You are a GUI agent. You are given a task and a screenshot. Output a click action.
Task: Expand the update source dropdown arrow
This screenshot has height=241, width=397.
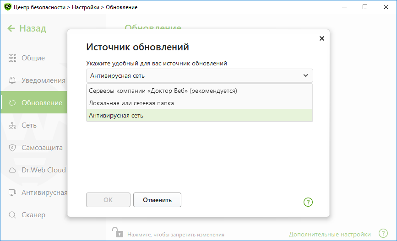(x=305, y=75)
